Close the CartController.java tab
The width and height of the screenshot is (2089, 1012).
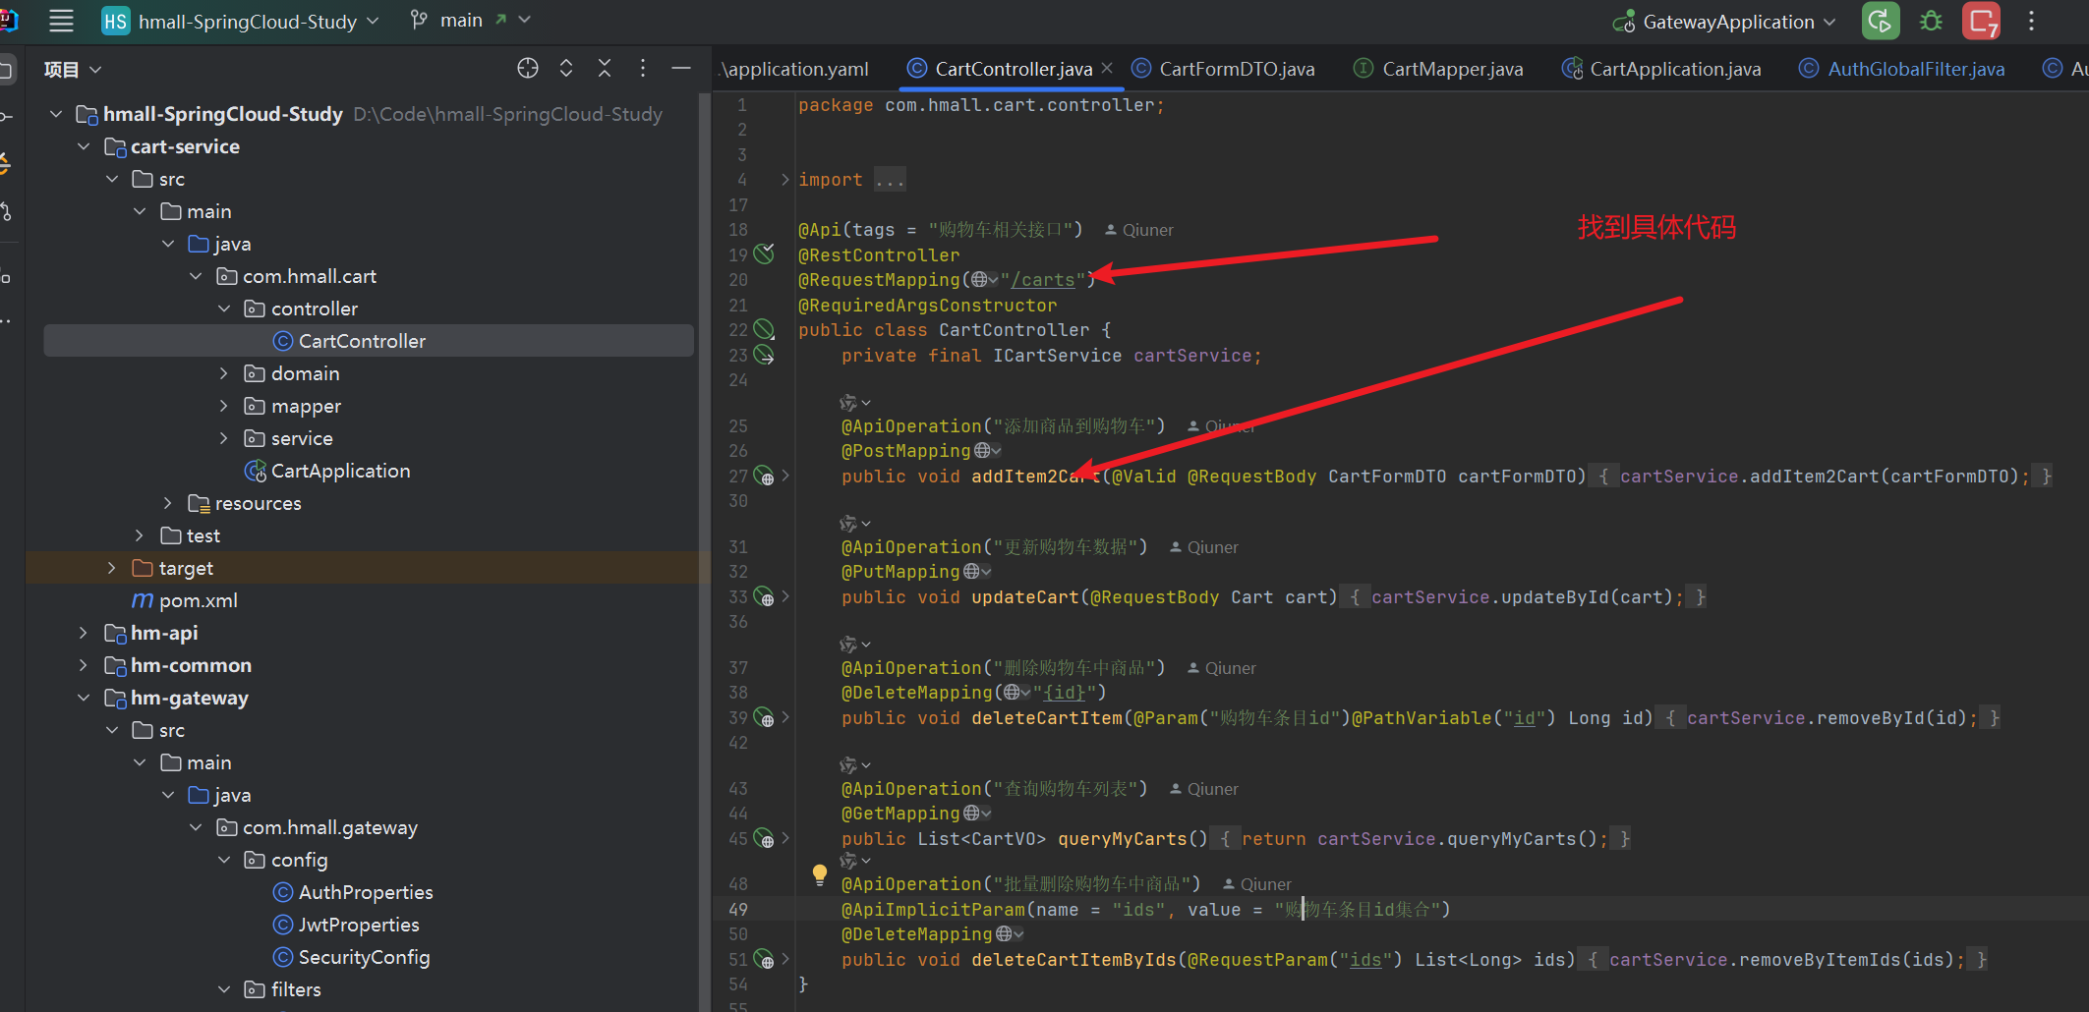coord(1107,68)
